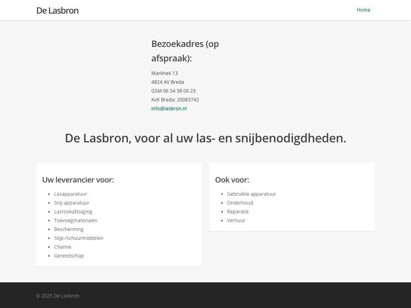Viewport: 411px width, 308px height.
Task: Select the Gereedschap list item
Action: (69, 256)
